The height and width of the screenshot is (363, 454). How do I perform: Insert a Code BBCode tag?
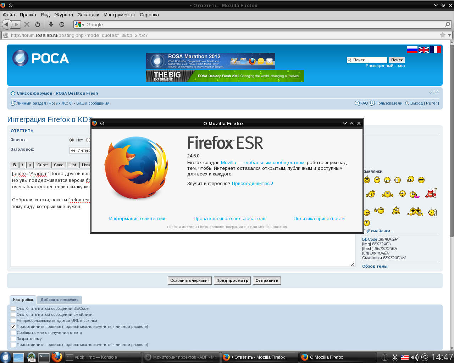pyautogui.click(x=59, y=165)
